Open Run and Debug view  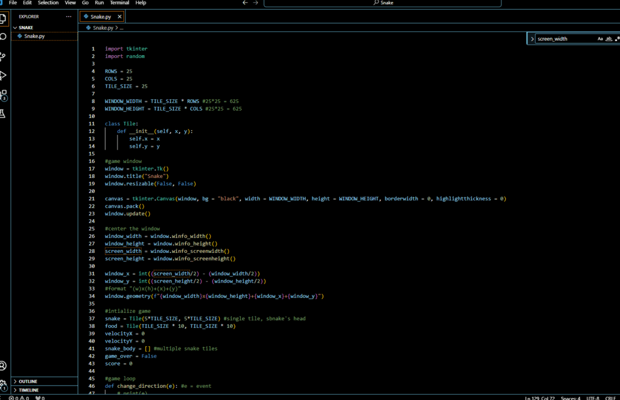(3, 76)
